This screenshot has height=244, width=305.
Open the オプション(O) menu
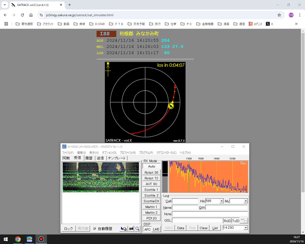(109, 152)
